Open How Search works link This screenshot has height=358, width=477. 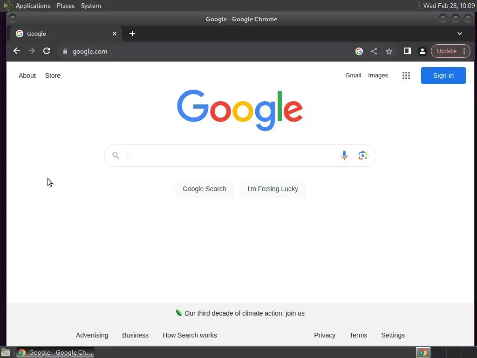(190, 335)
